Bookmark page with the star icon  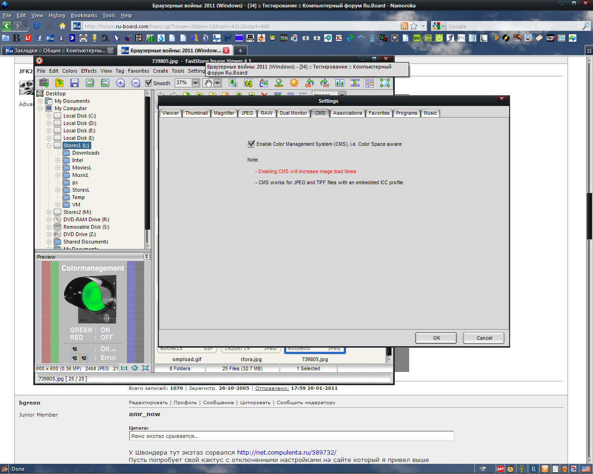click(414, 26)
